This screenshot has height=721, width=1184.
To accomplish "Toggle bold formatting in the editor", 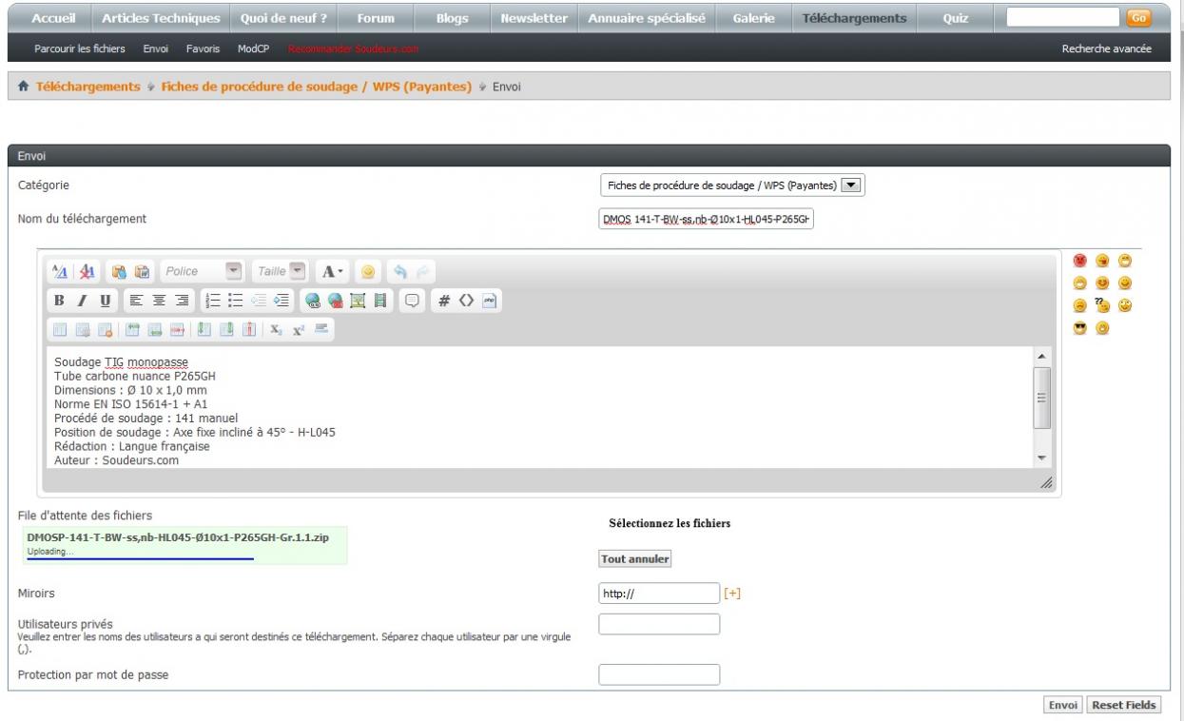I will tap(59, 301).
